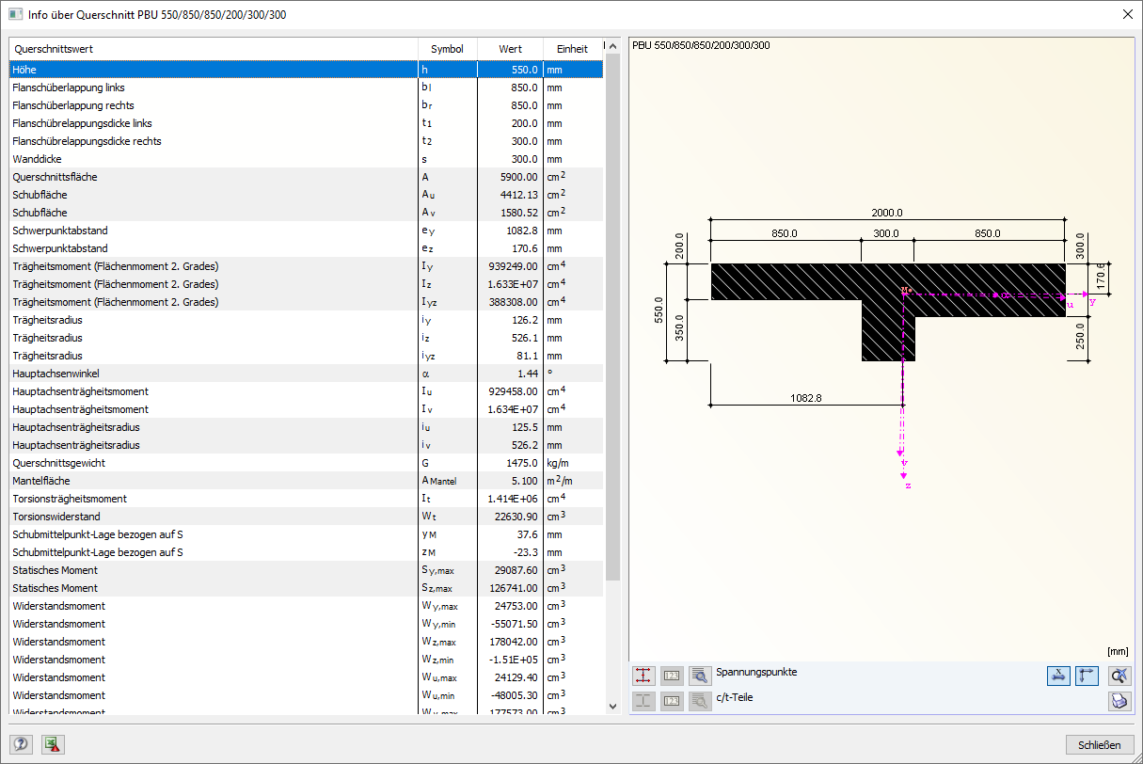This screenshot has height=764, width=1143.
Task: Click the Symbol column header
Action: click(x=447, y=48)
